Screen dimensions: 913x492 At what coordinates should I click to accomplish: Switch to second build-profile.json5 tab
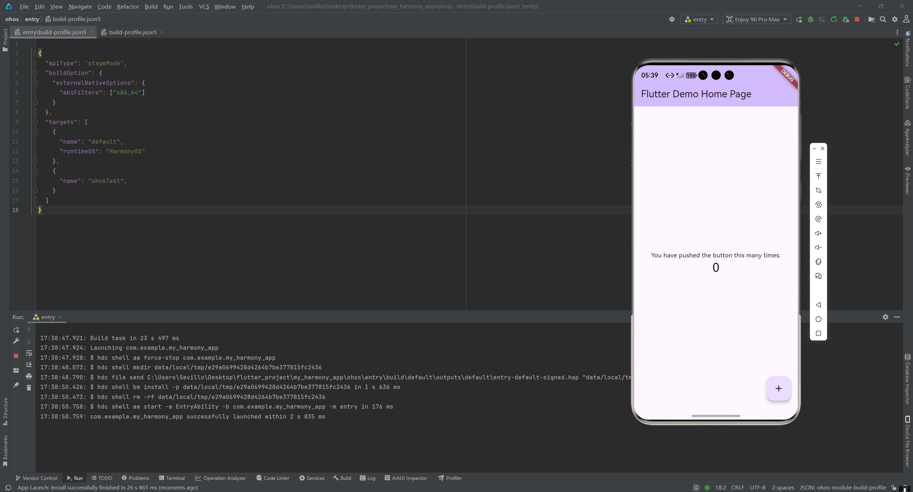(133, 32)
